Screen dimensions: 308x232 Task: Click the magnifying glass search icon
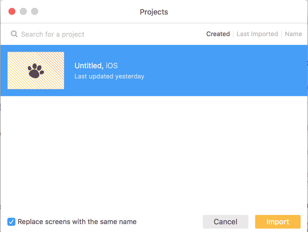point(14,34)
